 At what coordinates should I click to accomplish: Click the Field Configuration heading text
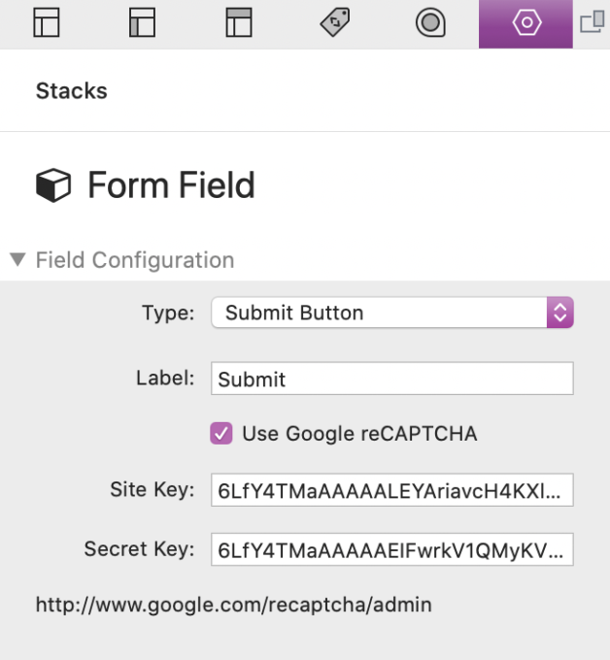pyautogui.click(x=135, y=260)
